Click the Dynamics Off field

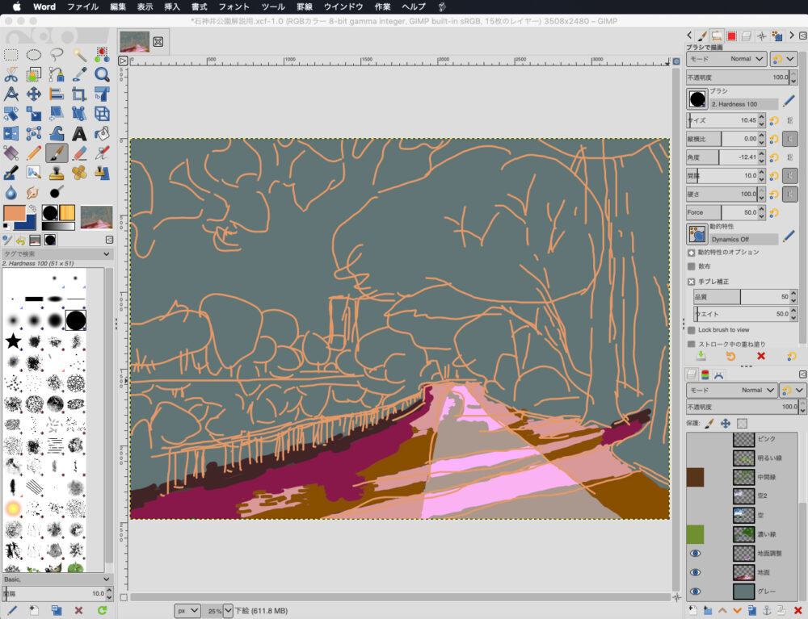pos(743,240)
